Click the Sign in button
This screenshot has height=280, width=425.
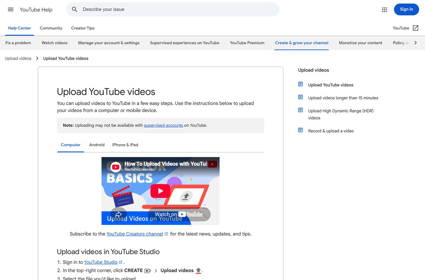tap(406, 10)
